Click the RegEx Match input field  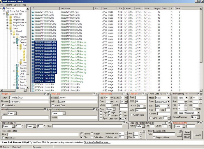tap(29, 98)
